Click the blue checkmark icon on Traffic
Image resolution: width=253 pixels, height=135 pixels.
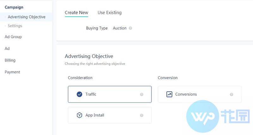coord(79,94)
